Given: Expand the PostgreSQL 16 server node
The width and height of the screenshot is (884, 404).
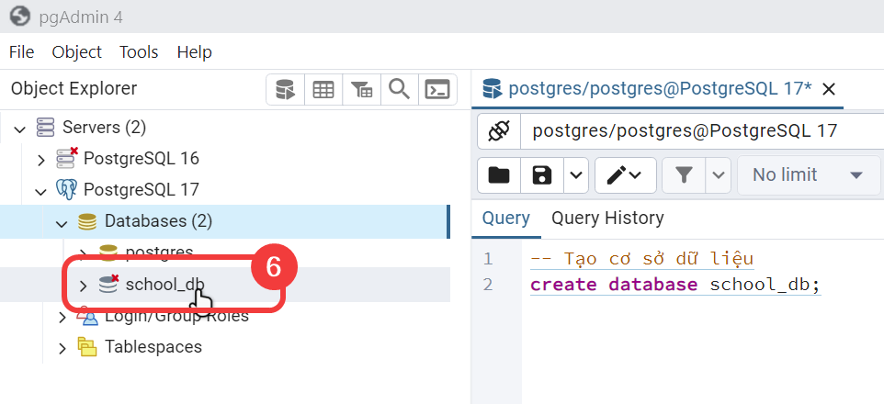Looking at the screenshot, I should tap(40, 159).
